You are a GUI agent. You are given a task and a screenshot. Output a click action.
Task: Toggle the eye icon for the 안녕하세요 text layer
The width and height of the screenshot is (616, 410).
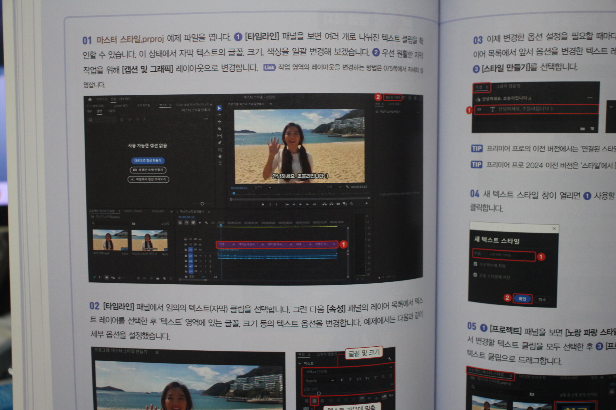pos(479,109)
